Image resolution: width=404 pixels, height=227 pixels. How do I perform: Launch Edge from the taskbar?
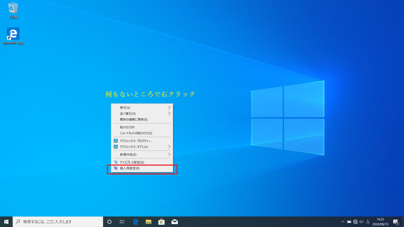tap(136, 221)
